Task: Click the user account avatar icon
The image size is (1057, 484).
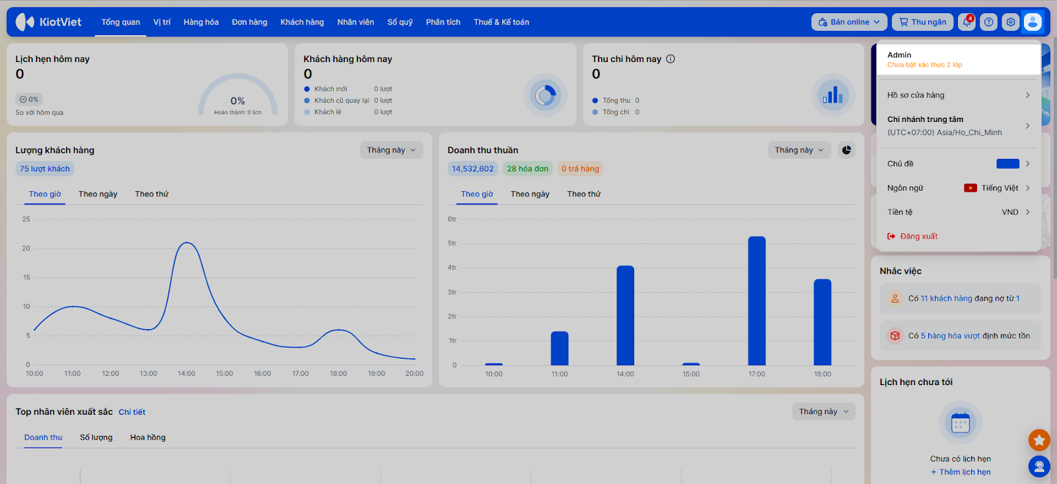Action: [x=1032, y=22]
